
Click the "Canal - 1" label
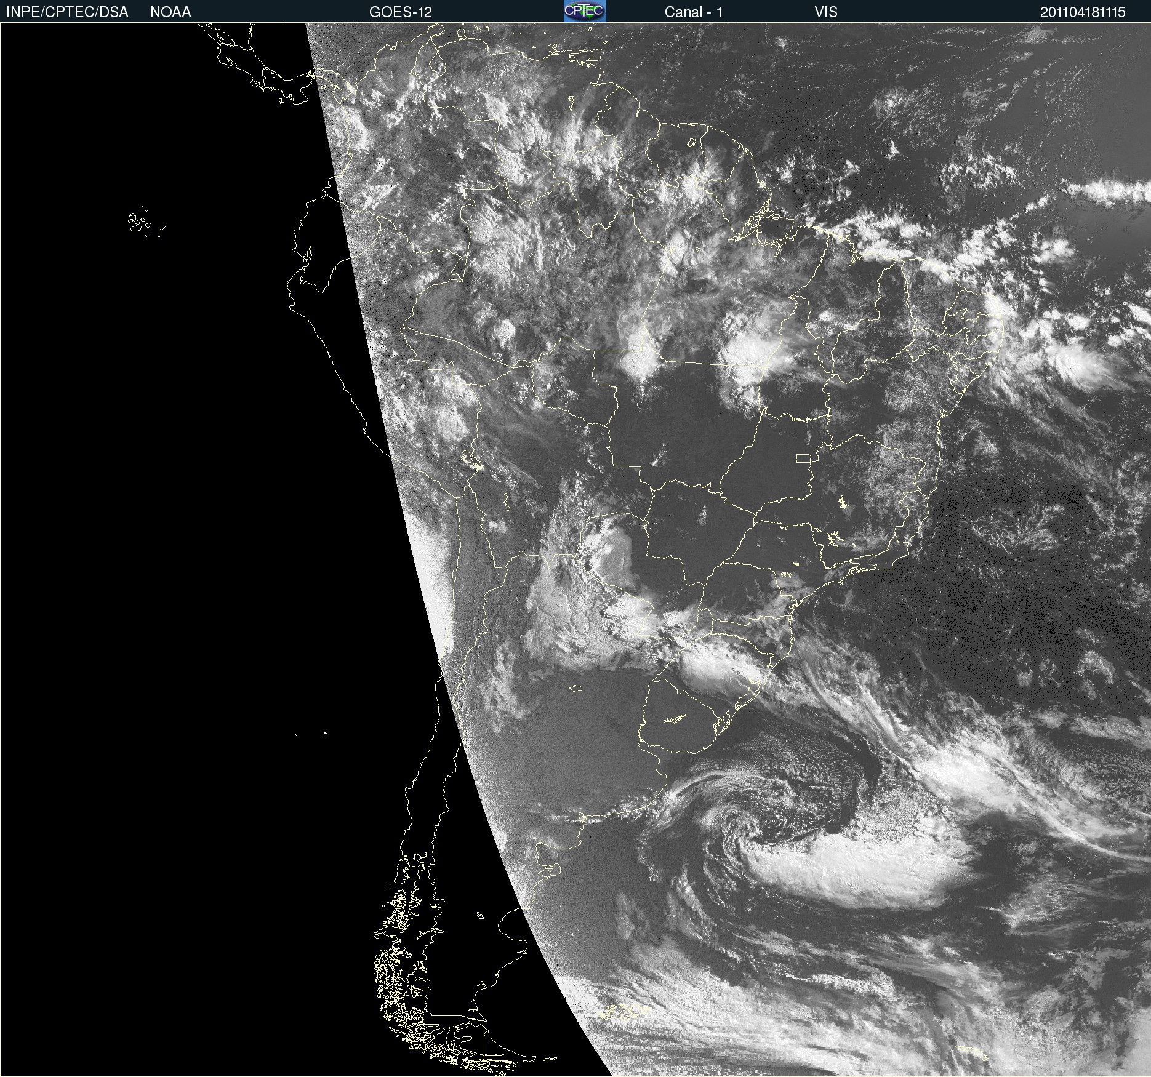(x=694, y=12)
